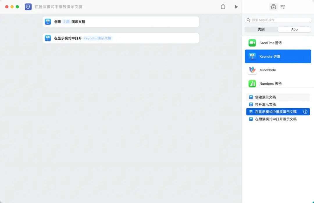Viewport: 314px width, 203px height.
Task: Select the 在显示模式中打开 action card
Action: pos(121,38)
